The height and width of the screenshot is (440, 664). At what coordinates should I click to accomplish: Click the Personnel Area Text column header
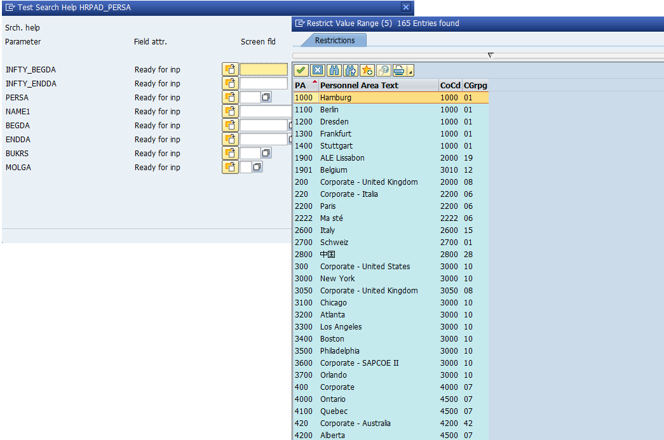click(x=379, y=86)
